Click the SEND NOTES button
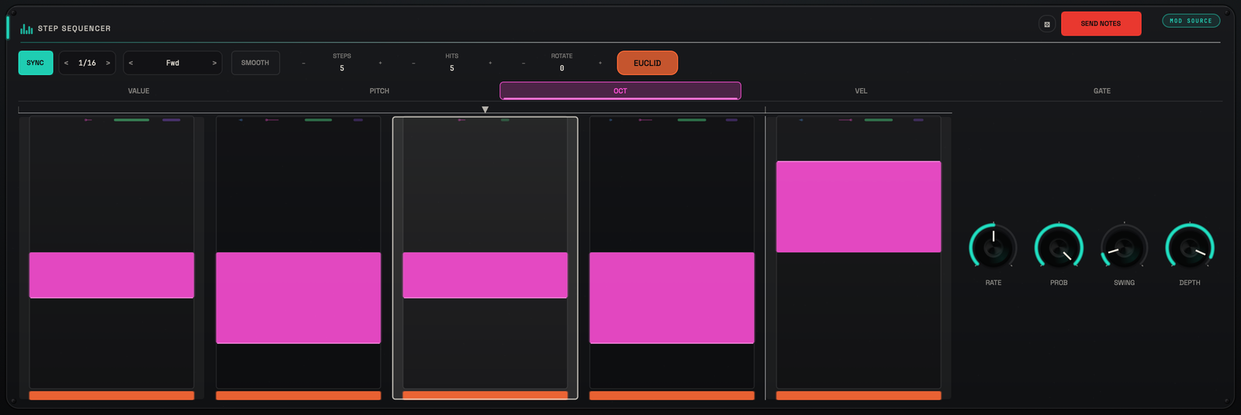1241x415 pixels. (x=1101, y=23)
